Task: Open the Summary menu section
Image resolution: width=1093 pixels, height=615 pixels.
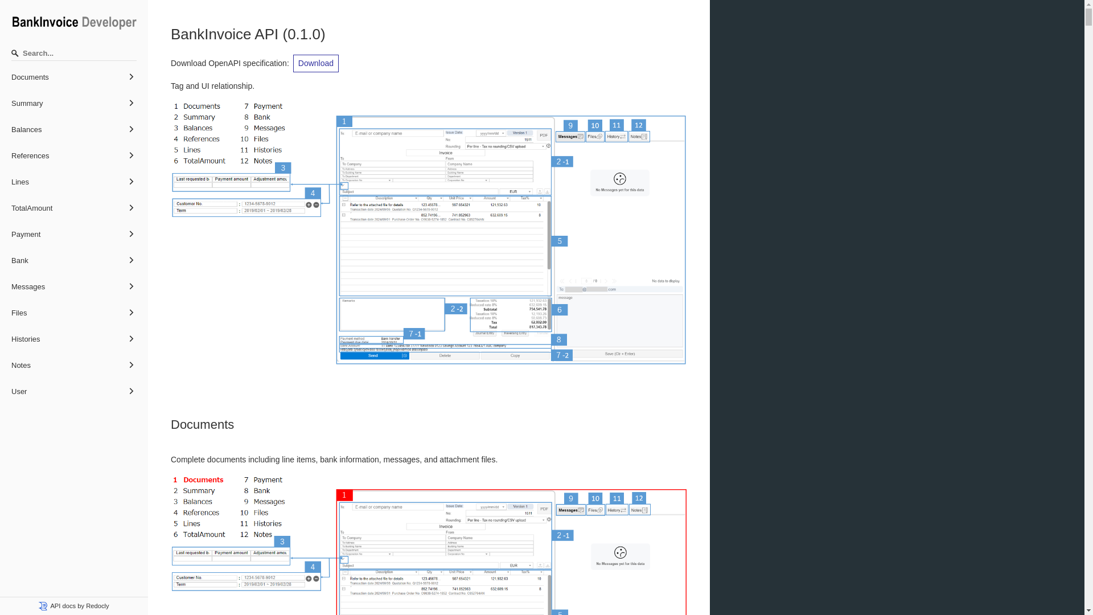Action: pyautogui.click(x=74, y=103)
